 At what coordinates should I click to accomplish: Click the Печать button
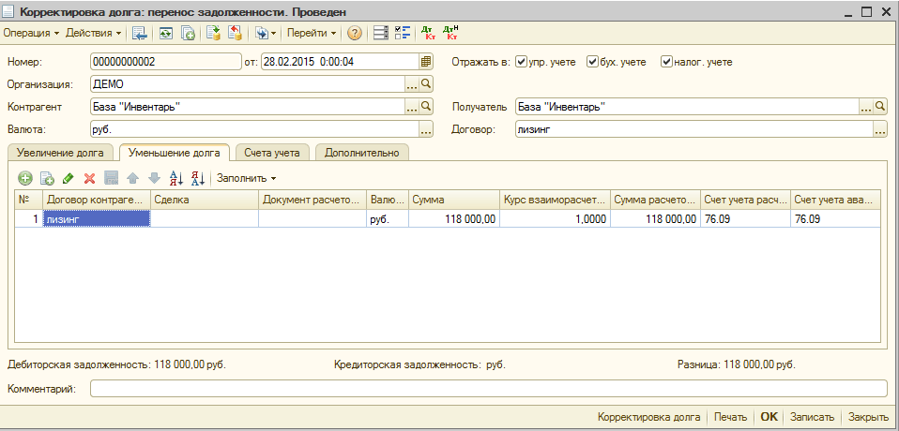[730, 417]
